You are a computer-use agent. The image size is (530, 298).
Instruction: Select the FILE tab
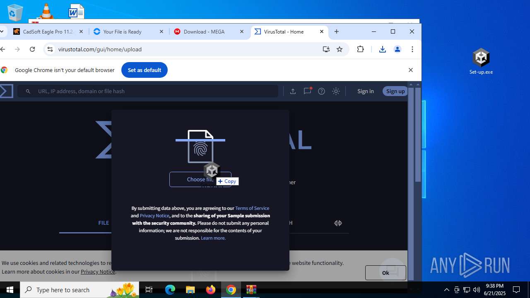(x=104, y=223)
